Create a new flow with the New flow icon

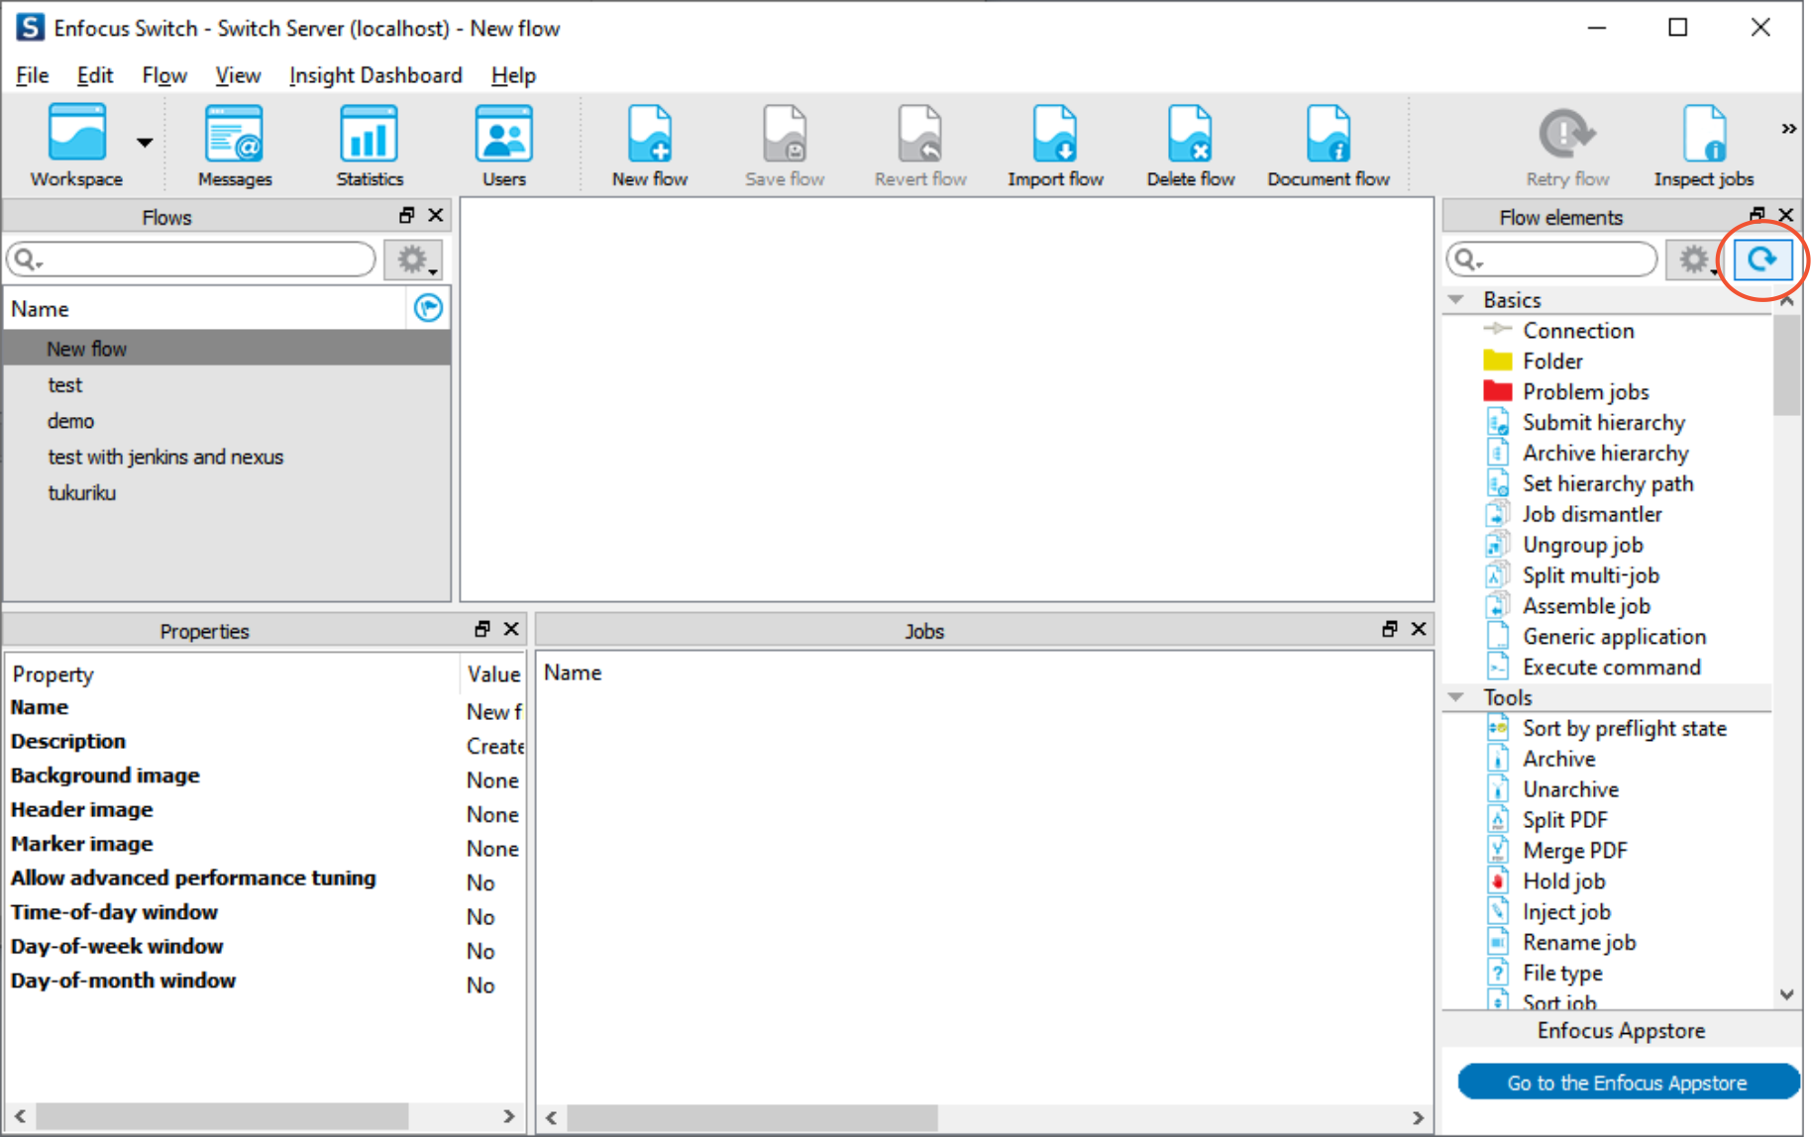pos(649,139)
